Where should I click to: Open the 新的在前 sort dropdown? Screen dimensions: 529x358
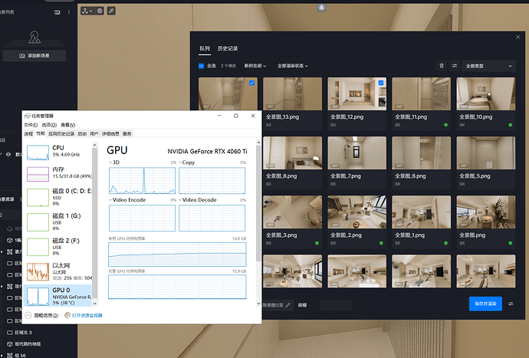(x=257, y=66)
